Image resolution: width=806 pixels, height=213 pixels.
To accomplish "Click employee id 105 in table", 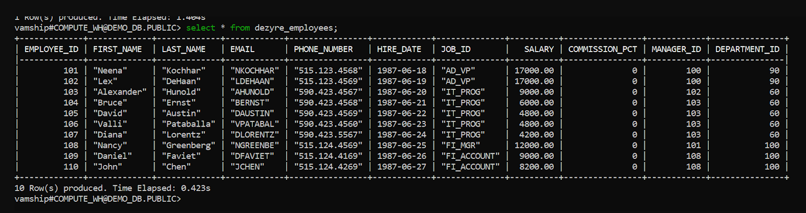I will point(71,113).
